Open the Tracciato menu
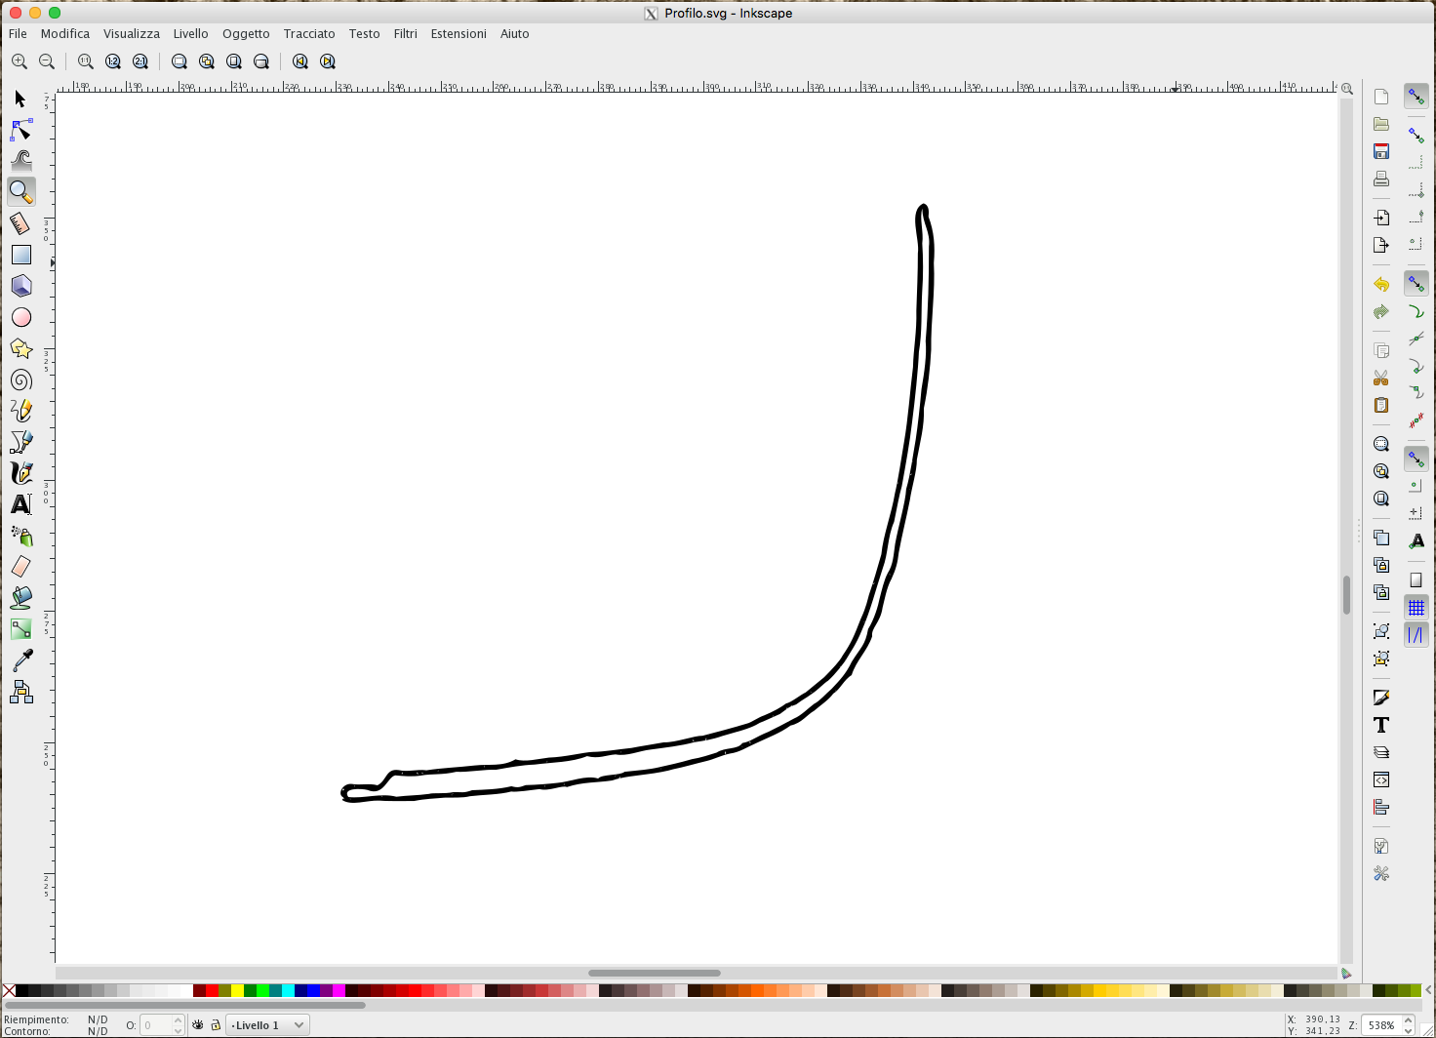1436x1038 pixels. coord(309,33)
